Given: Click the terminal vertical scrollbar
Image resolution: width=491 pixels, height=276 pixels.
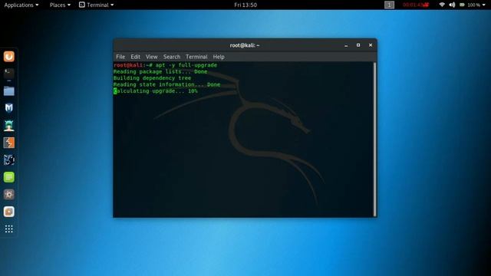Looking at the screenshot, I should tap(374, 139).
